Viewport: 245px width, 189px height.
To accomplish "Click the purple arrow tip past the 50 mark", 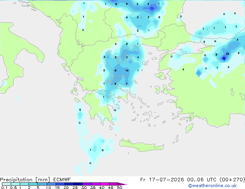I will pos(122,184).
